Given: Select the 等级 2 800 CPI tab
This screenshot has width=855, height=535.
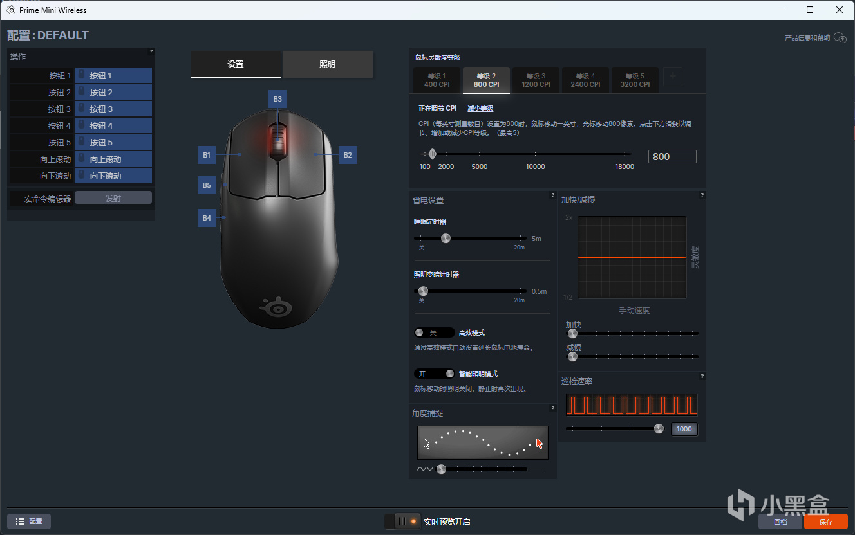Looking at the screenshot, I should (486, 80).
